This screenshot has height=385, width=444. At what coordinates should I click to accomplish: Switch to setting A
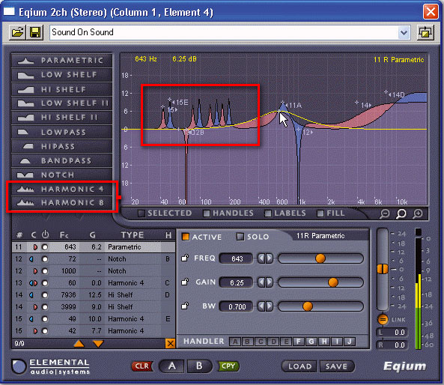coord(171,366)
